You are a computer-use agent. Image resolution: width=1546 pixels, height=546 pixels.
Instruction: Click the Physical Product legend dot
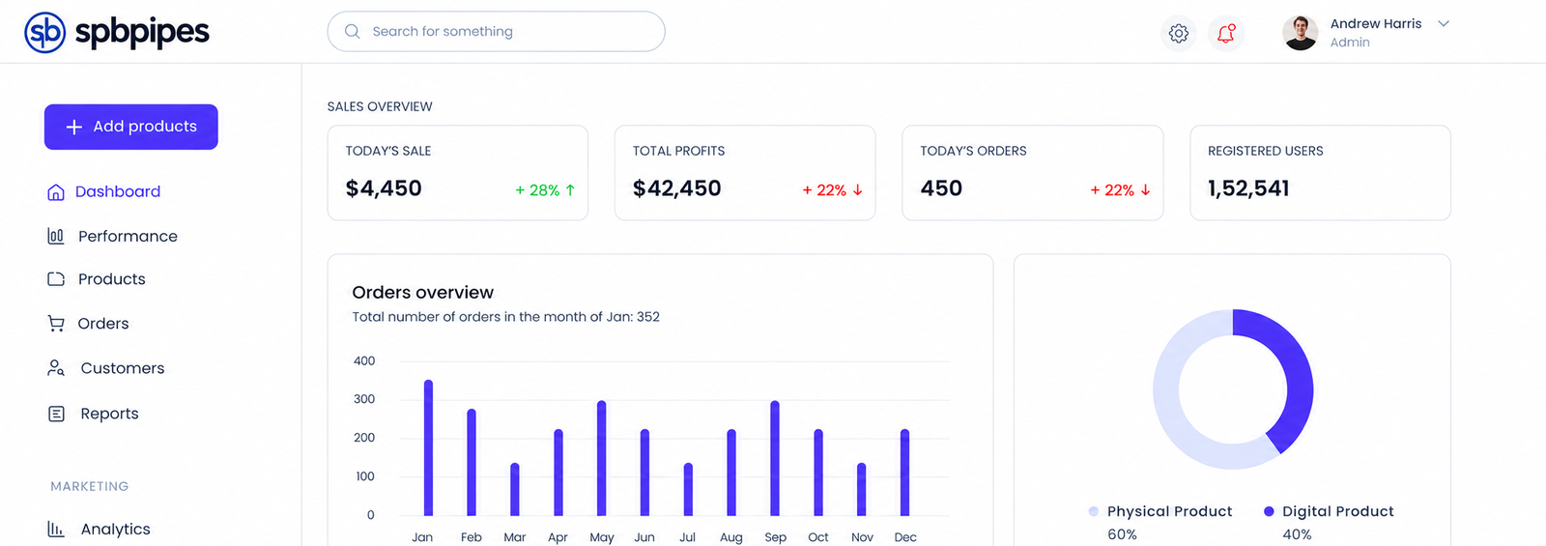(1093, 511)
